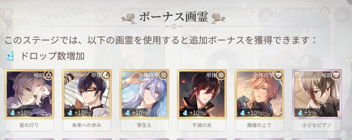Click the 未来への歩み name label

click(87, 125)
